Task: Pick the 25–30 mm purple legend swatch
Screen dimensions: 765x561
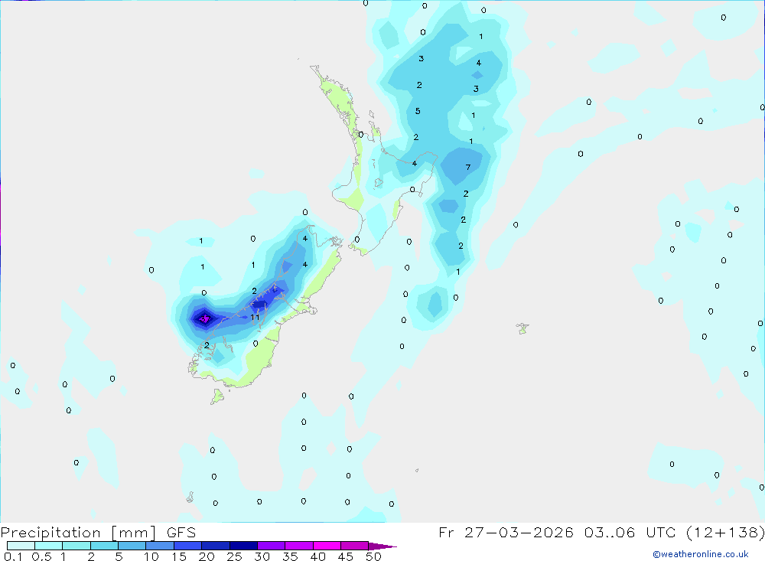Action: (x=243, y=546)
